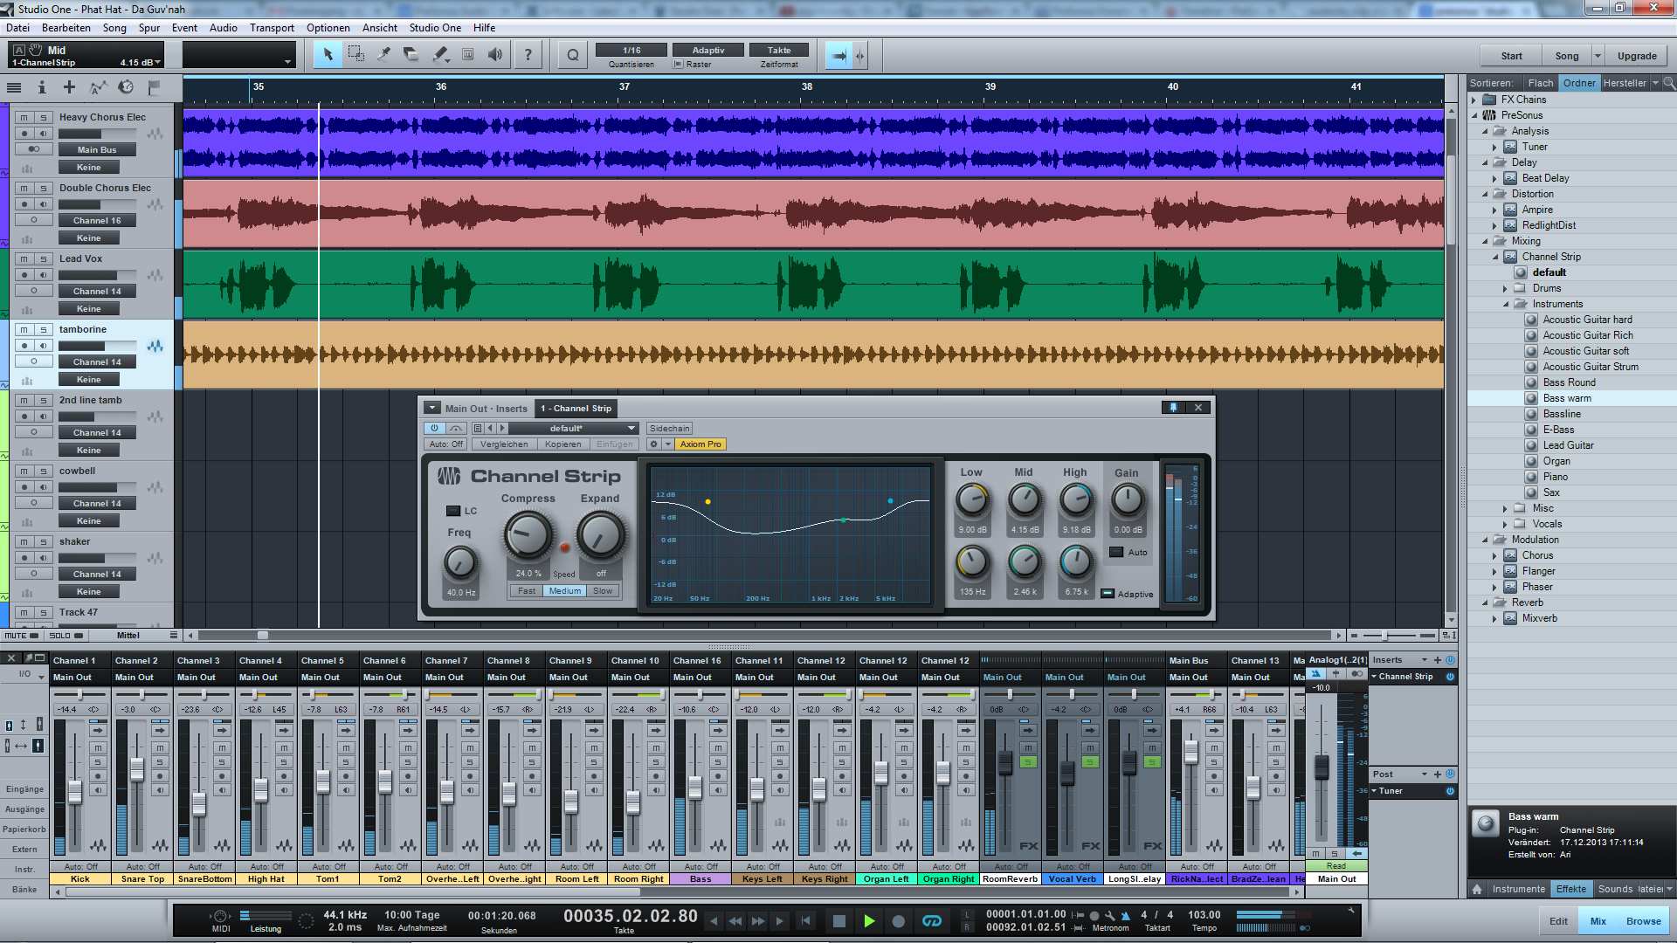Click the Record transport button
1677x943 pixels.
tap(898, 920)
